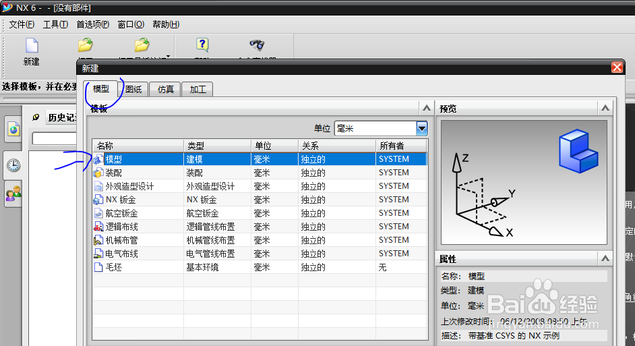This screenshot has height=346, width=635.
Task: Collapse the 模板 templates section
Action: tap(427, 108)
